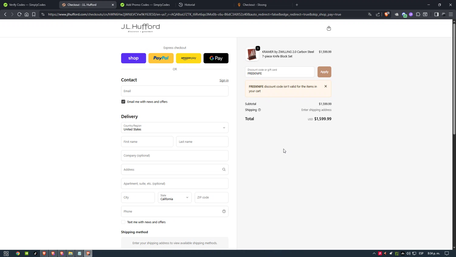Bookmark this page with the bookmark icon

(x=34, y=14)
